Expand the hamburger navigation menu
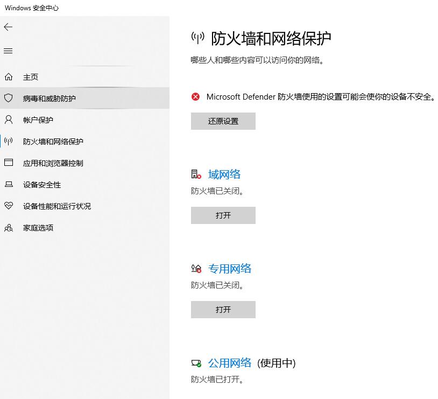 (8, 51)
